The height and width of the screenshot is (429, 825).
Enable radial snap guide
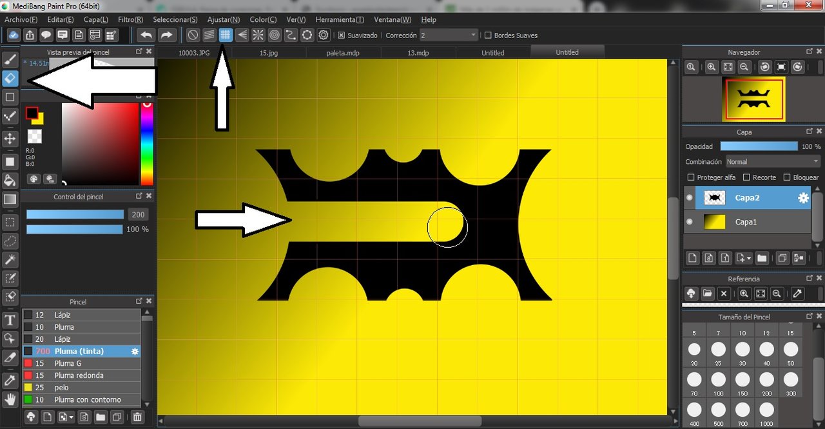pos(258,35)
